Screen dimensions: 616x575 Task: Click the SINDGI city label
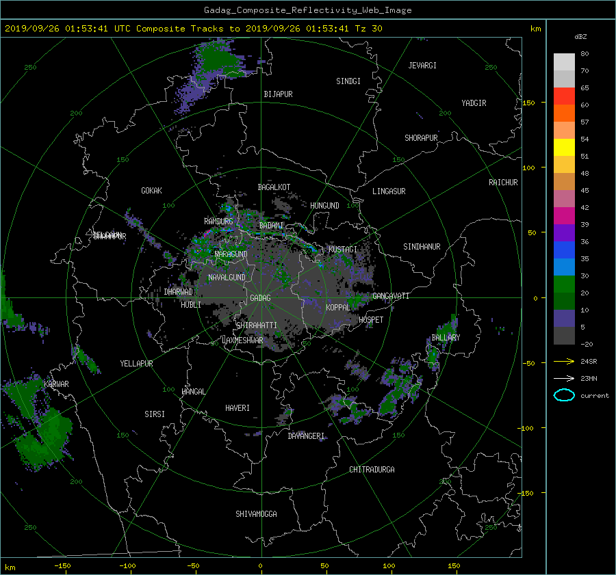coord(348,81)
